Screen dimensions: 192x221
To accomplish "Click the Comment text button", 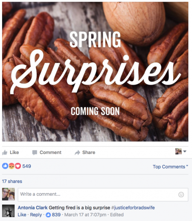I will [50, 152].
